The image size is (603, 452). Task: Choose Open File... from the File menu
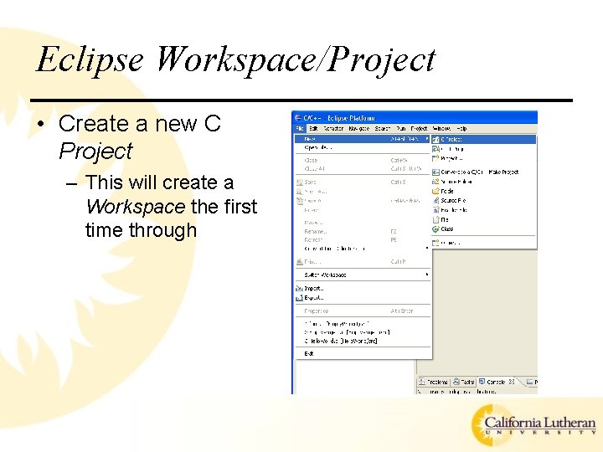click(x=363, y=148)
